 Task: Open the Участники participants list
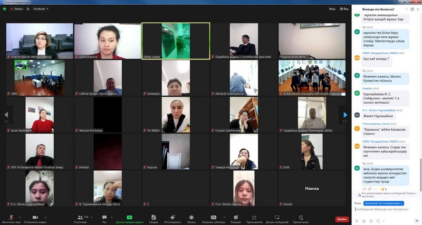pos(80,219)
